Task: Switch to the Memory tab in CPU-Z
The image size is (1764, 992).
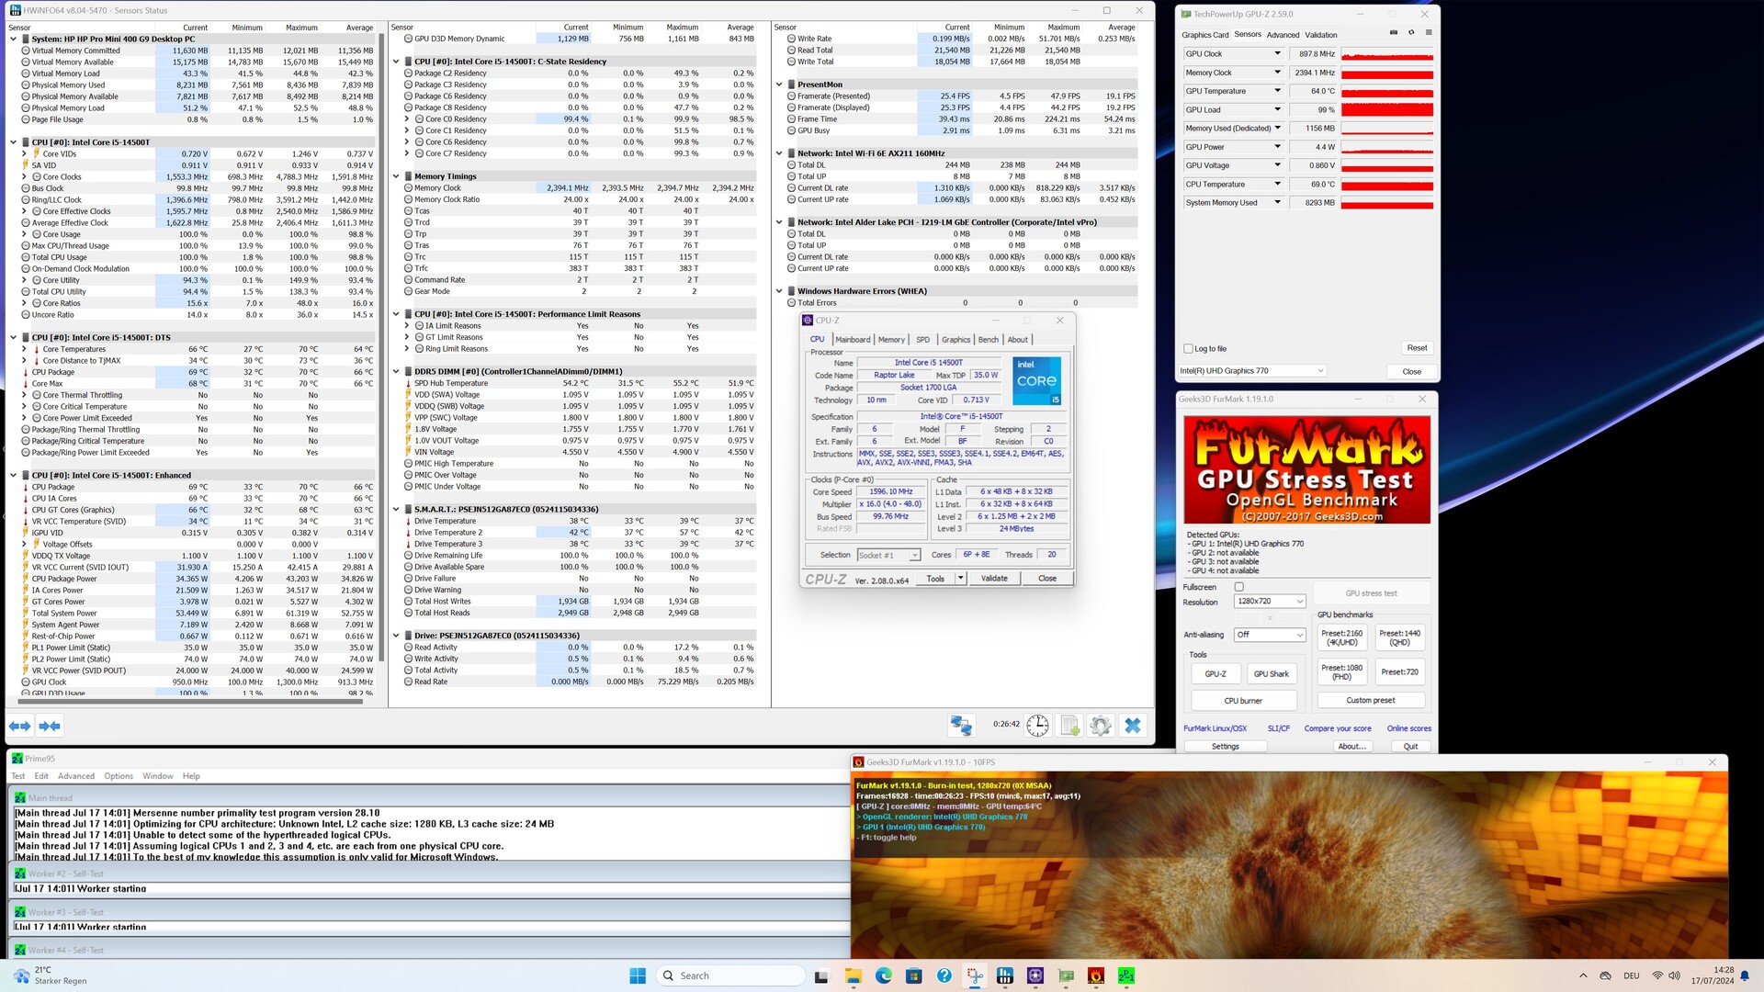Action: [x=890, y=340]
